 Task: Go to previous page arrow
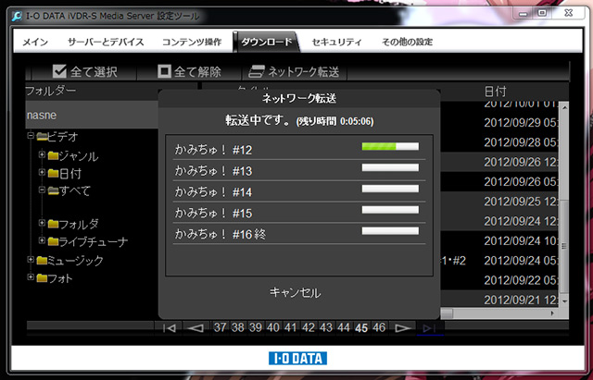coord(196,328)
